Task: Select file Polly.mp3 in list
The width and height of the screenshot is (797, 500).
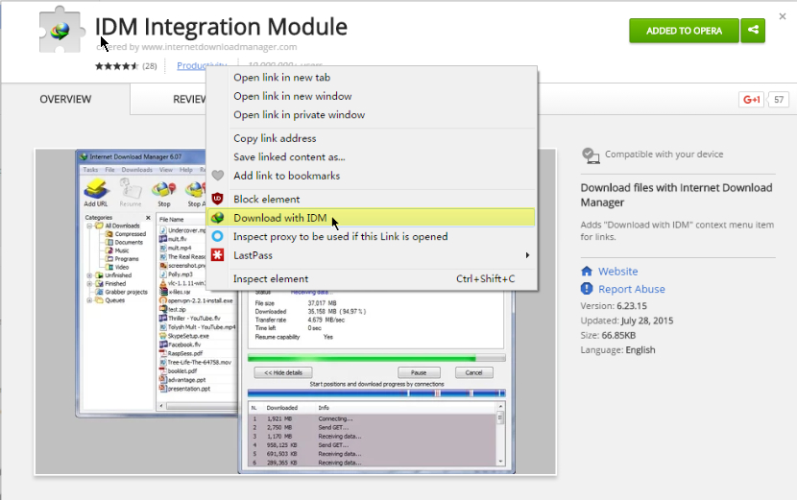Action: click(x=177, y=274)
